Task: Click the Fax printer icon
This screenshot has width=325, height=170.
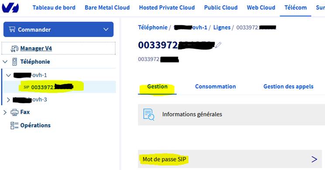Action: 14,112
